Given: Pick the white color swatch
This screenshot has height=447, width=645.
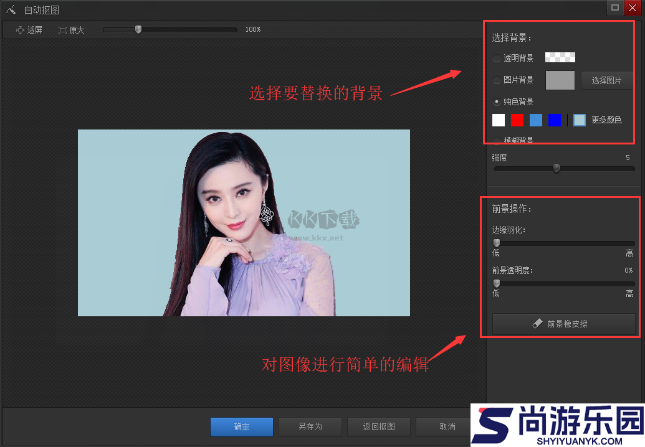Looking at the screenshot, I should (x=498, y=120).
